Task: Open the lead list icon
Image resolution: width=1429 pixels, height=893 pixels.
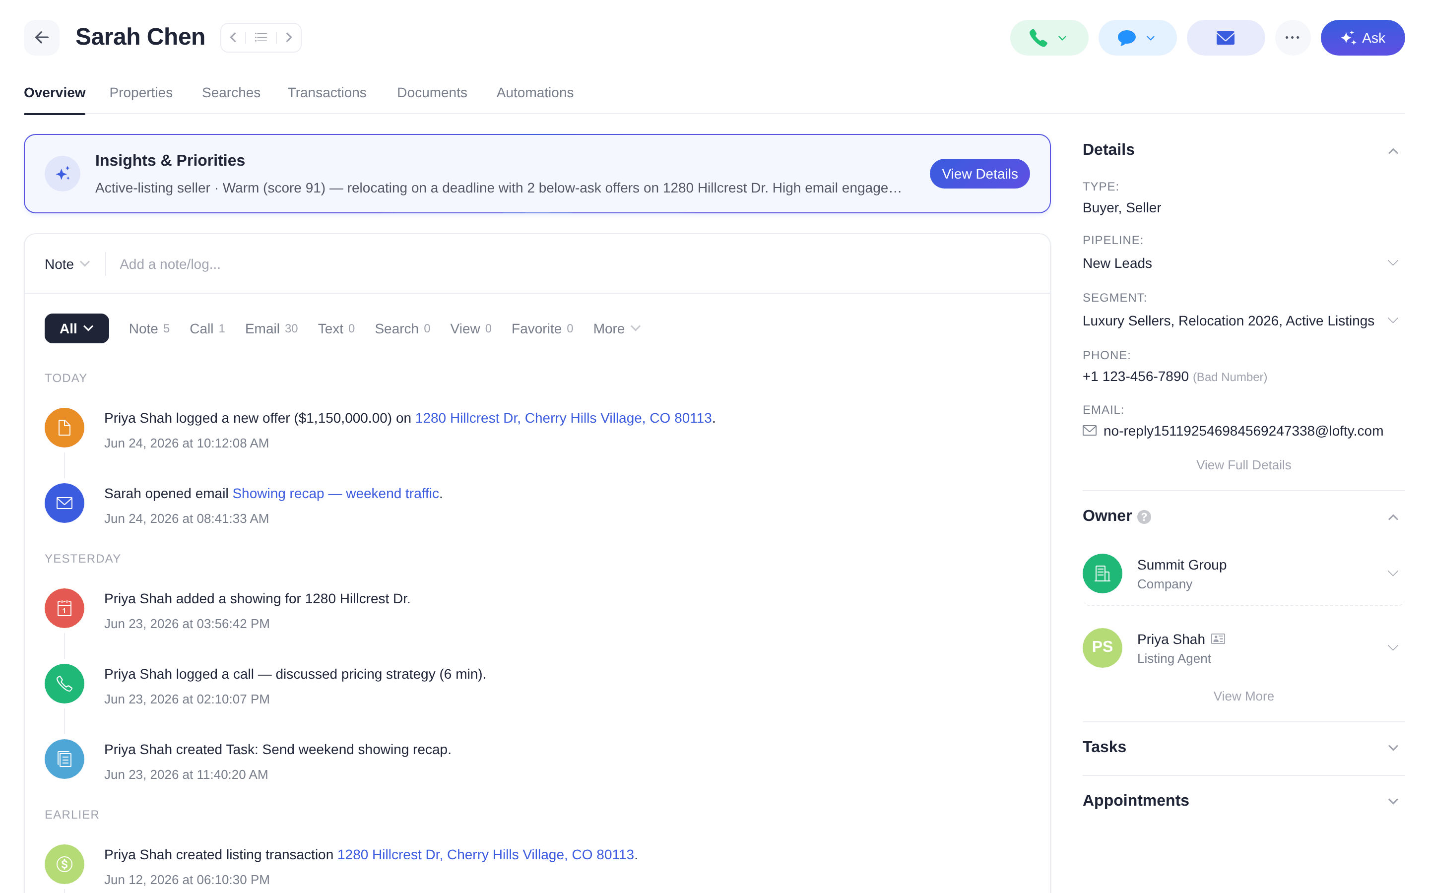Action: [261, 38]
